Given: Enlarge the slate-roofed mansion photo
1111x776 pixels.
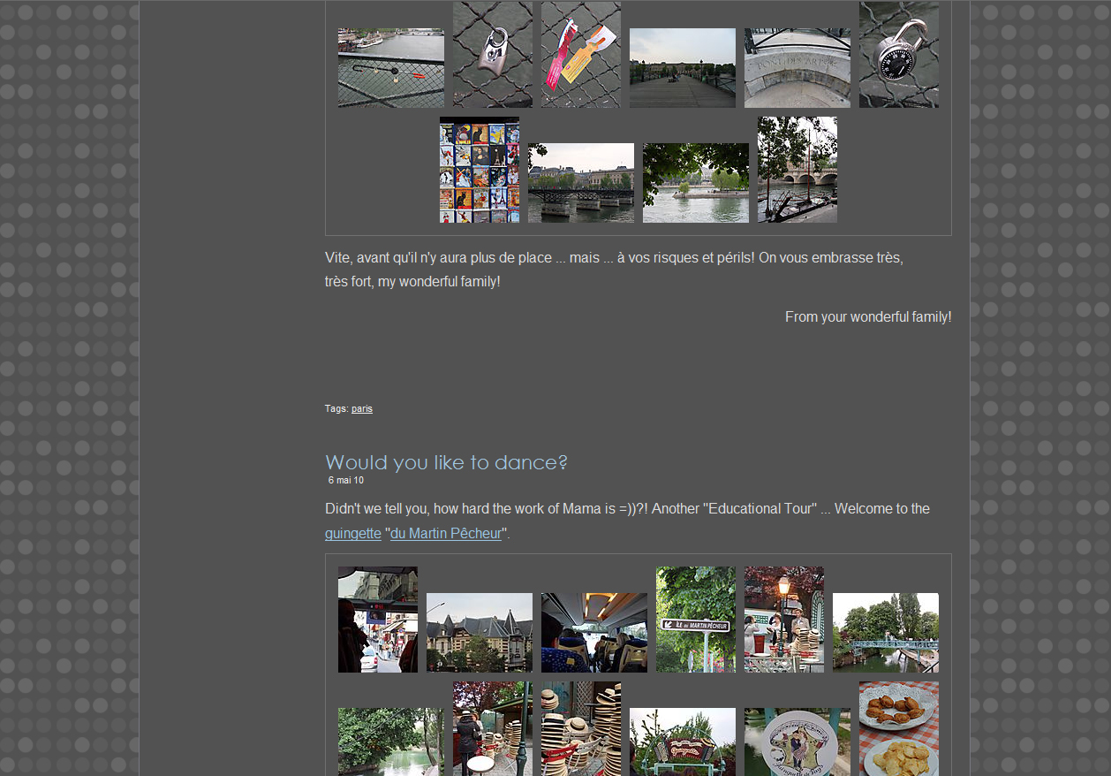Looking at the screenshot, I should point(479,633).
